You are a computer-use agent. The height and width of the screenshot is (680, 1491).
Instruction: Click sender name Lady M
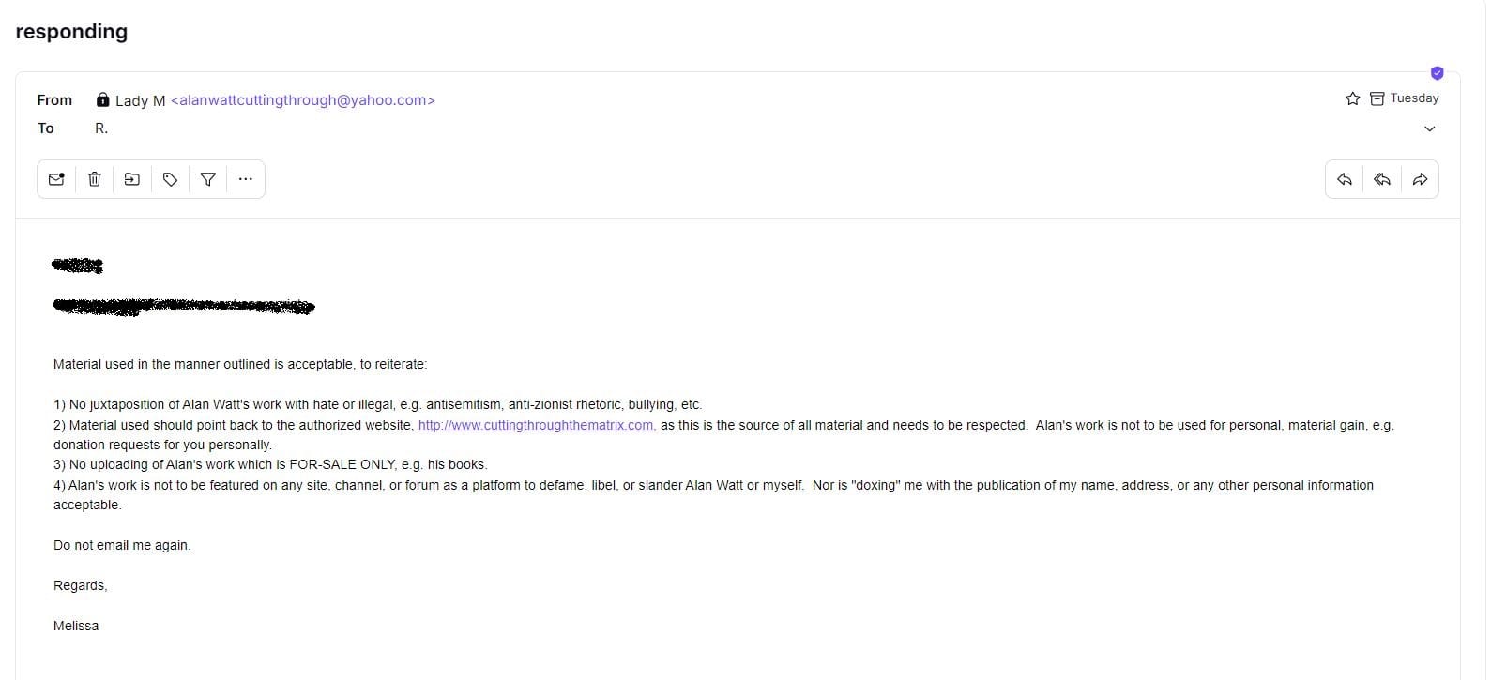pyautogui.click(x=140, y=100)
